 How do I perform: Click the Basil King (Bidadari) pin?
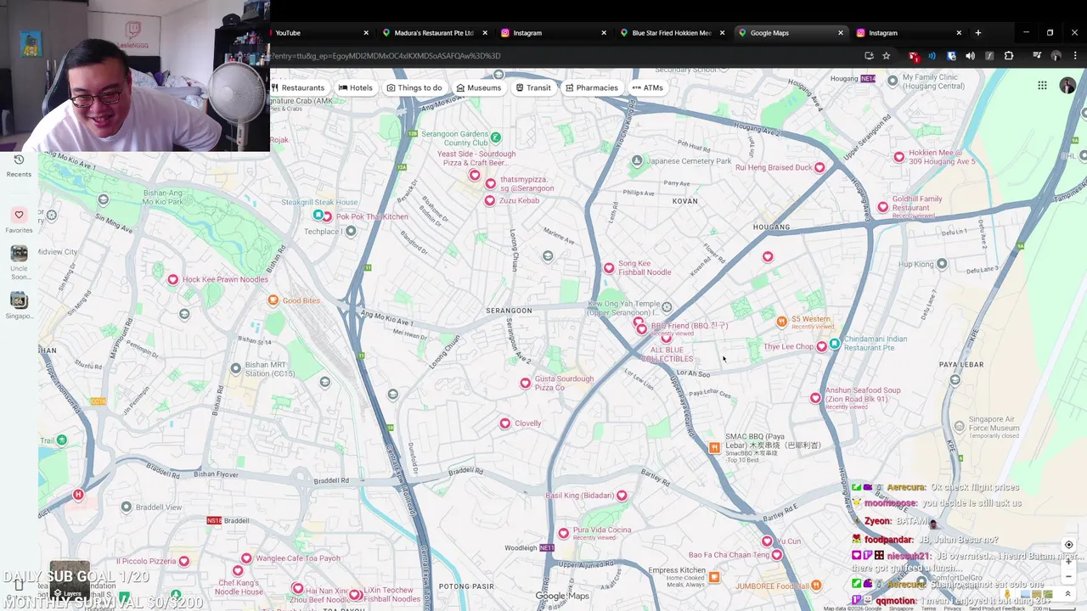(x=622, y=496)
